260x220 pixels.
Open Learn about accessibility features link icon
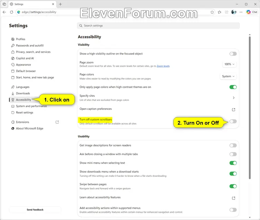(233, 198)
